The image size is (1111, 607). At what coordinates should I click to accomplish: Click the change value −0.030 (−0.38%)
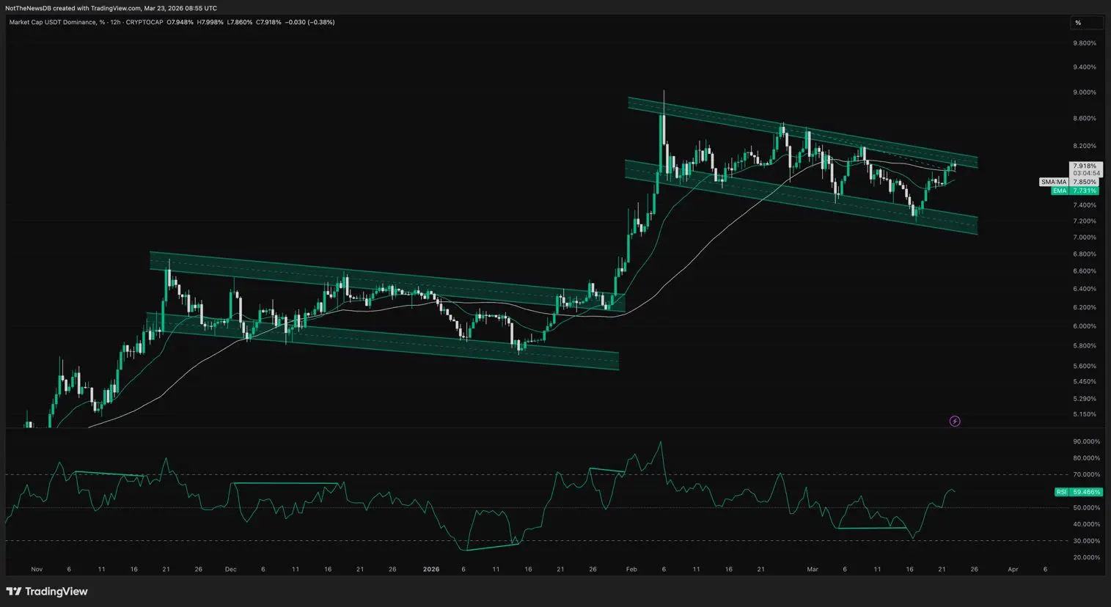click(x=310, y=22)
